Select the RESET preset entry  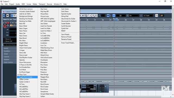pos(63,31)
